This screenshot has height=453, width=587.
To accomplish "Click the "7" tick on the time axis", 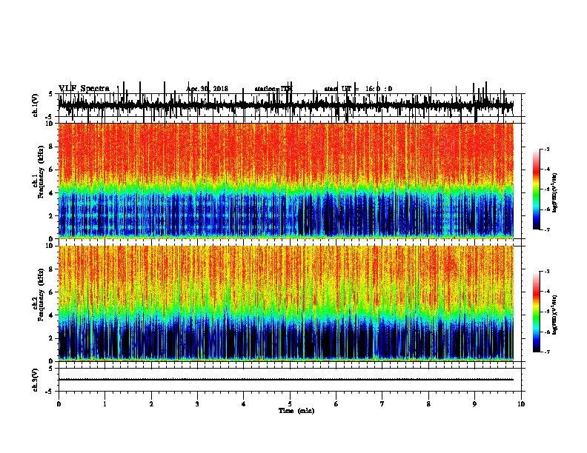I will pos(382,404).
